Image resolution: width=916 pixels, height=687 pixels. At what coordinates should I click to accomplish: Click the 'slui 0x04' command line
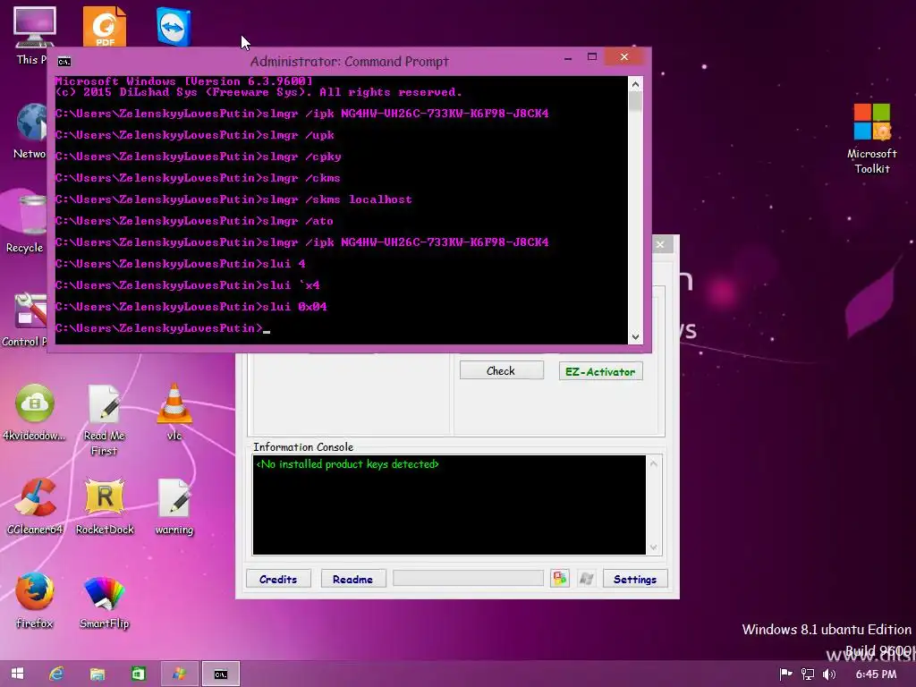pyautogui.click(x=191, y=307)
